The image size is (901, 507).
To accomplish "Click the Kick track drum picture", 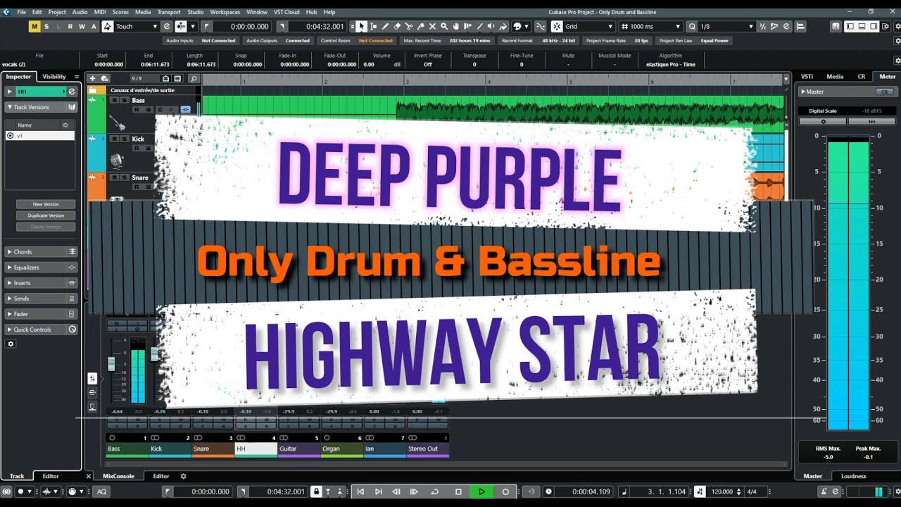I will 117,161.
